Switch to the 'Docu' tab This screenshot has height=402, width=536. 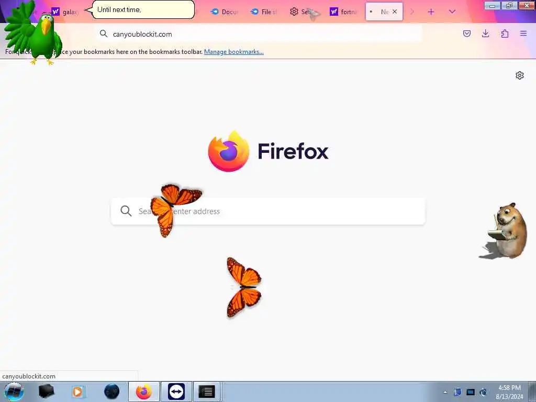225,12
